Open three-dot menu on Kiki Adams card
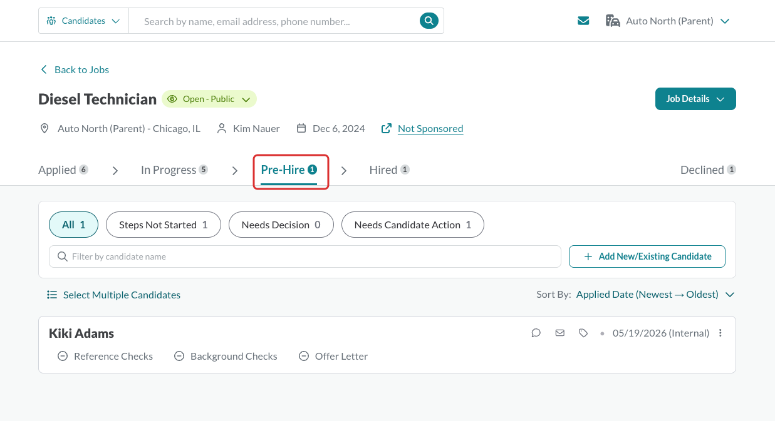The width and height of the screenshot is (775, 421). [720, 333]
